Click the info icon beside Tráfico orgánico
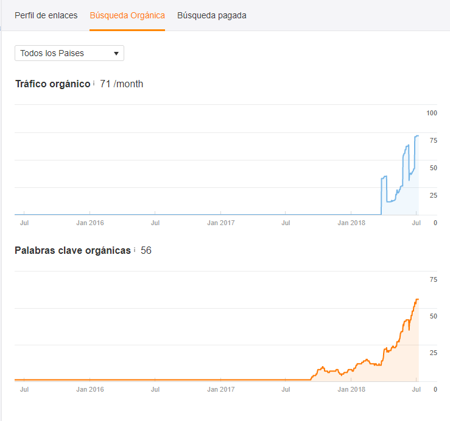The height and width of the screenshot is (421, 450). tap(94, 84)
